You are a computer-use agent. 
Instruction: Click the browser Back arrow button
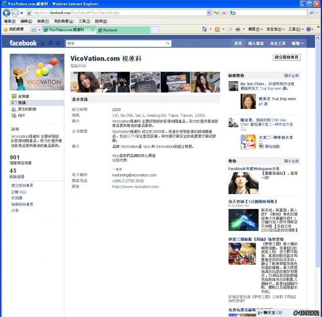(7, 13)
